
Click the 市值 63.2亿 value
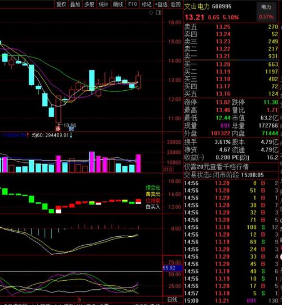[270, 118]
